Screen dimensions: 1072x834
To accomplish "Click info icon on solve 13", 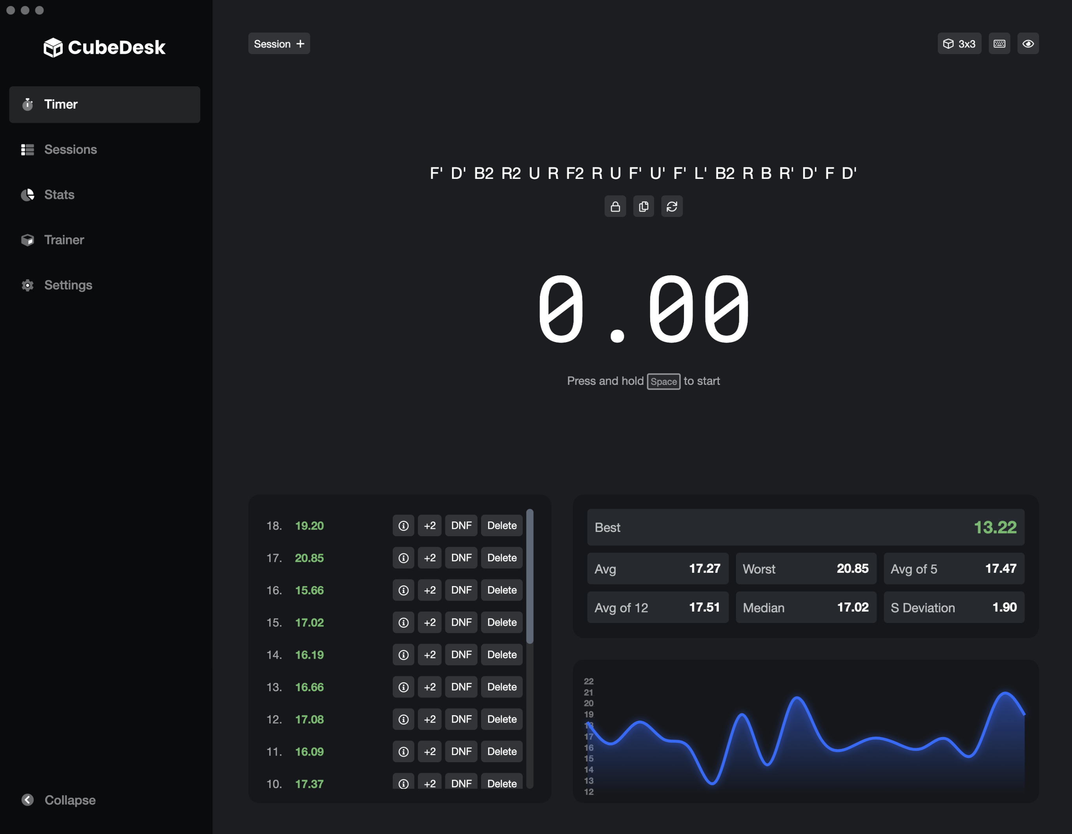I will [402, 686].
